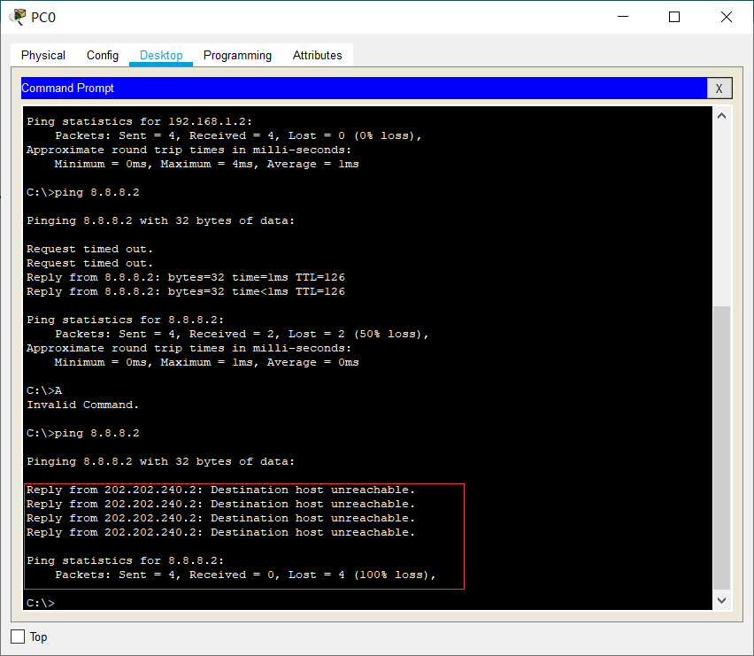
Task: Select the scroll-down arrow on the terminal
Action: tap(721, 599)
